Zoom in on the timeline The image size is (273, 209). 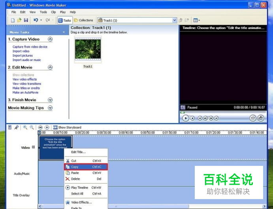tap(25, 127)
